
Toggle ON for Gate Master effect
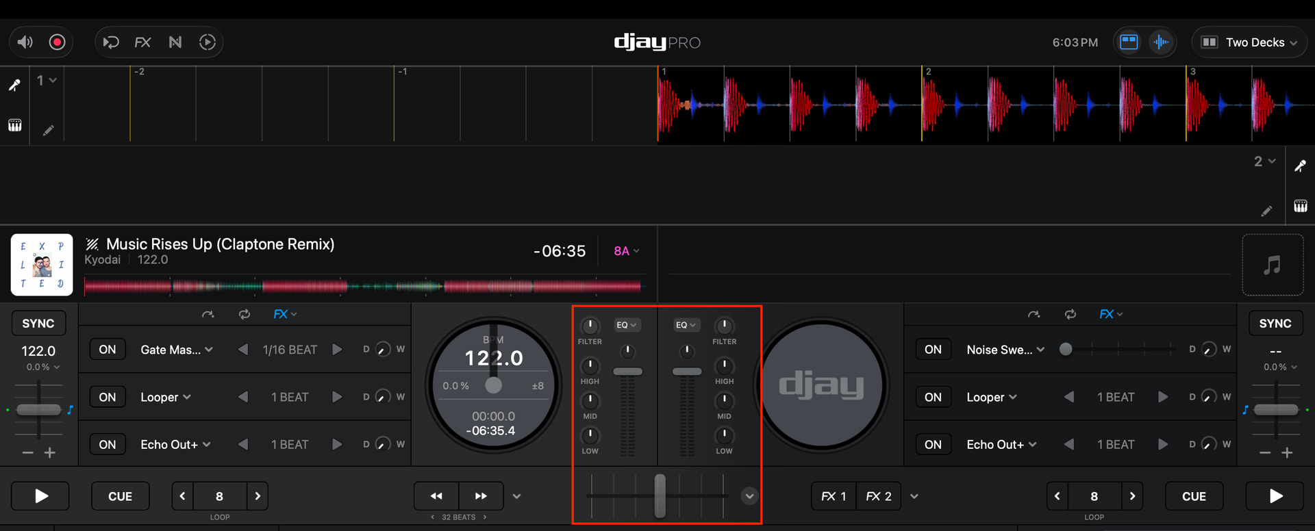[x=108, y=350]
